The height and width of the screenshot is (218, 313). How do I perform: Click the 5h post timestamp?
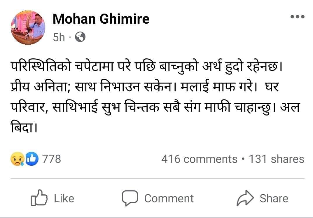pyautogui.click(x=59, y=37)
